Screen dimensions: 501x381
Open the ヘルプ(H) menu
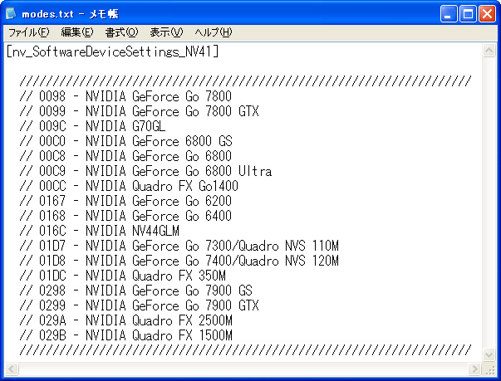(213, 32)
